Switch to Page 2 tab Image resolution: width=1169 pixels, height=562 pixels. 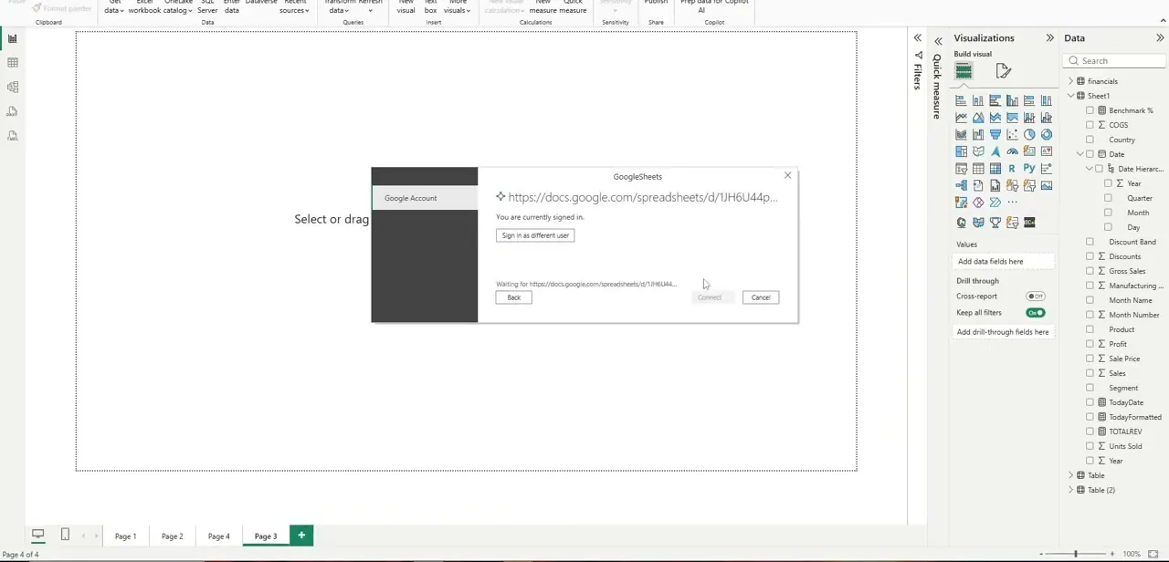pyautogui.click(x=172, y=536)
